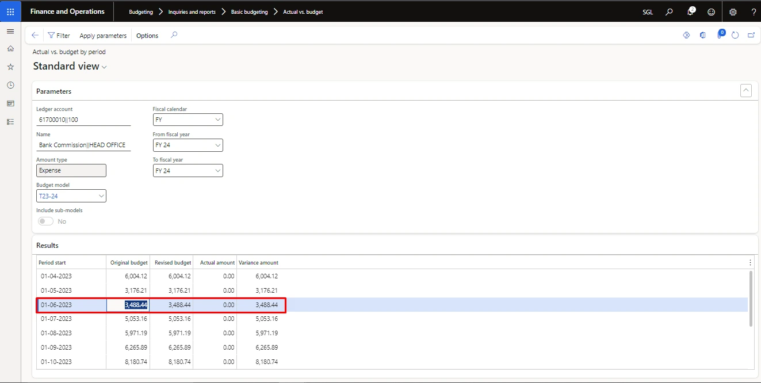This screenshot has width=761, height=383.
Task: Click Original budget column header
Action: (128, 262)
